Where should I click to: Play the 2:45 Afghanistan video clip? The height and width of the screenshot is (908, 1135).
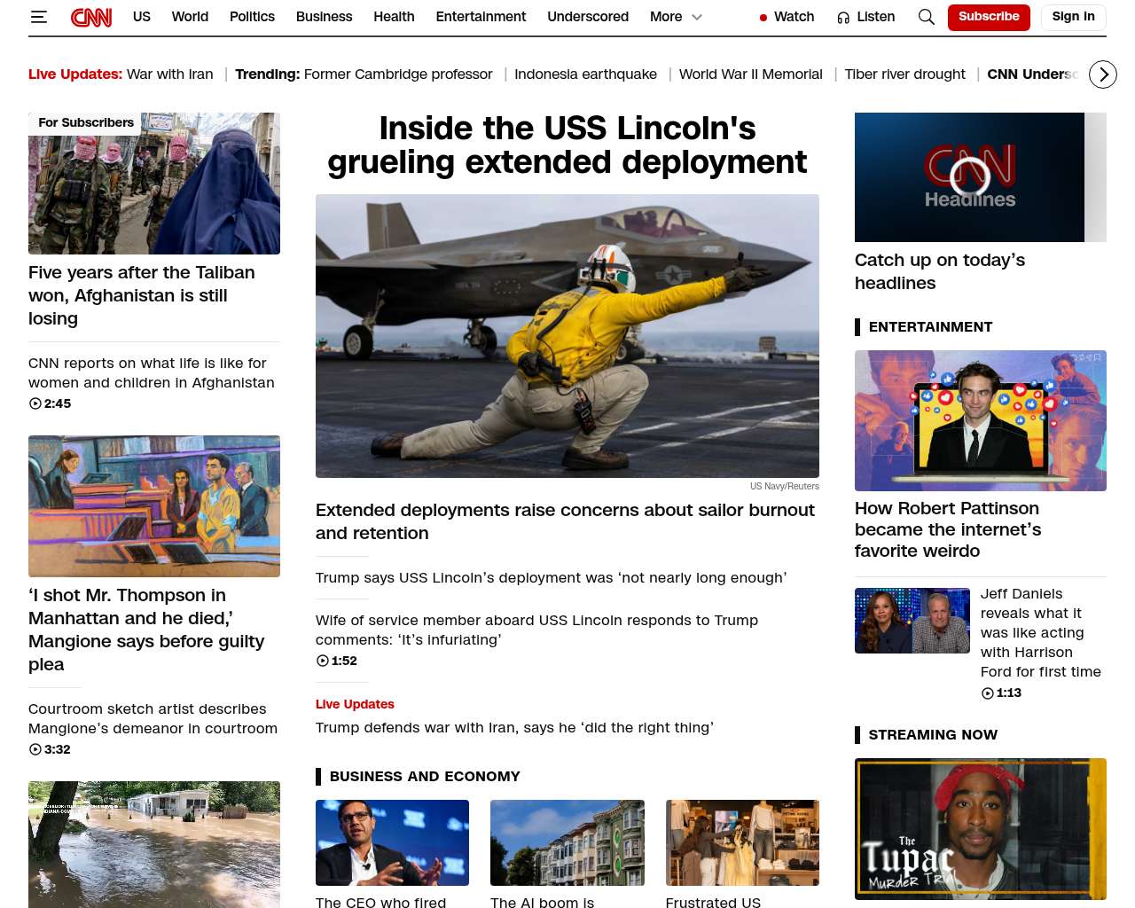tap(50, 403)
